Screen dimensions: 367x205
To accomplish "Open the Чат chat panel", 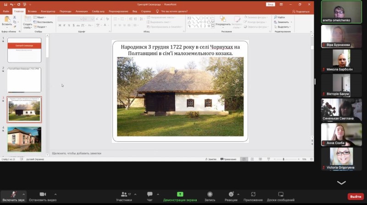I will coord(150,197).
